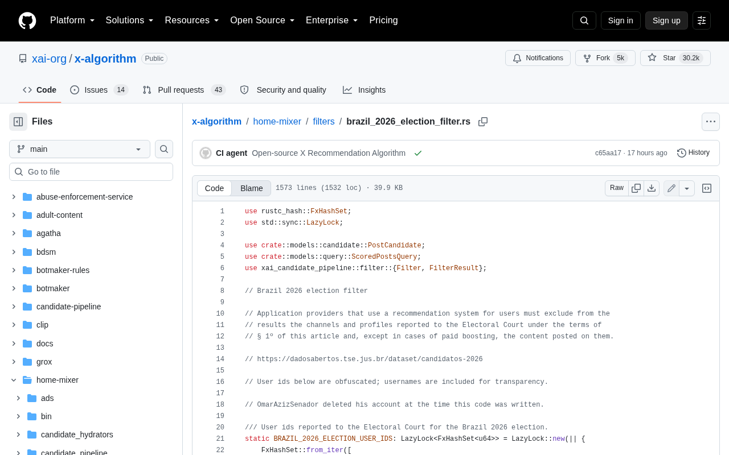Open the ads folder under home-mixer
729x455 pixels.
(47, 398)
